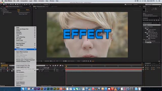
Task: Take a snapshot with the camera icon
Action: point(51,61)
